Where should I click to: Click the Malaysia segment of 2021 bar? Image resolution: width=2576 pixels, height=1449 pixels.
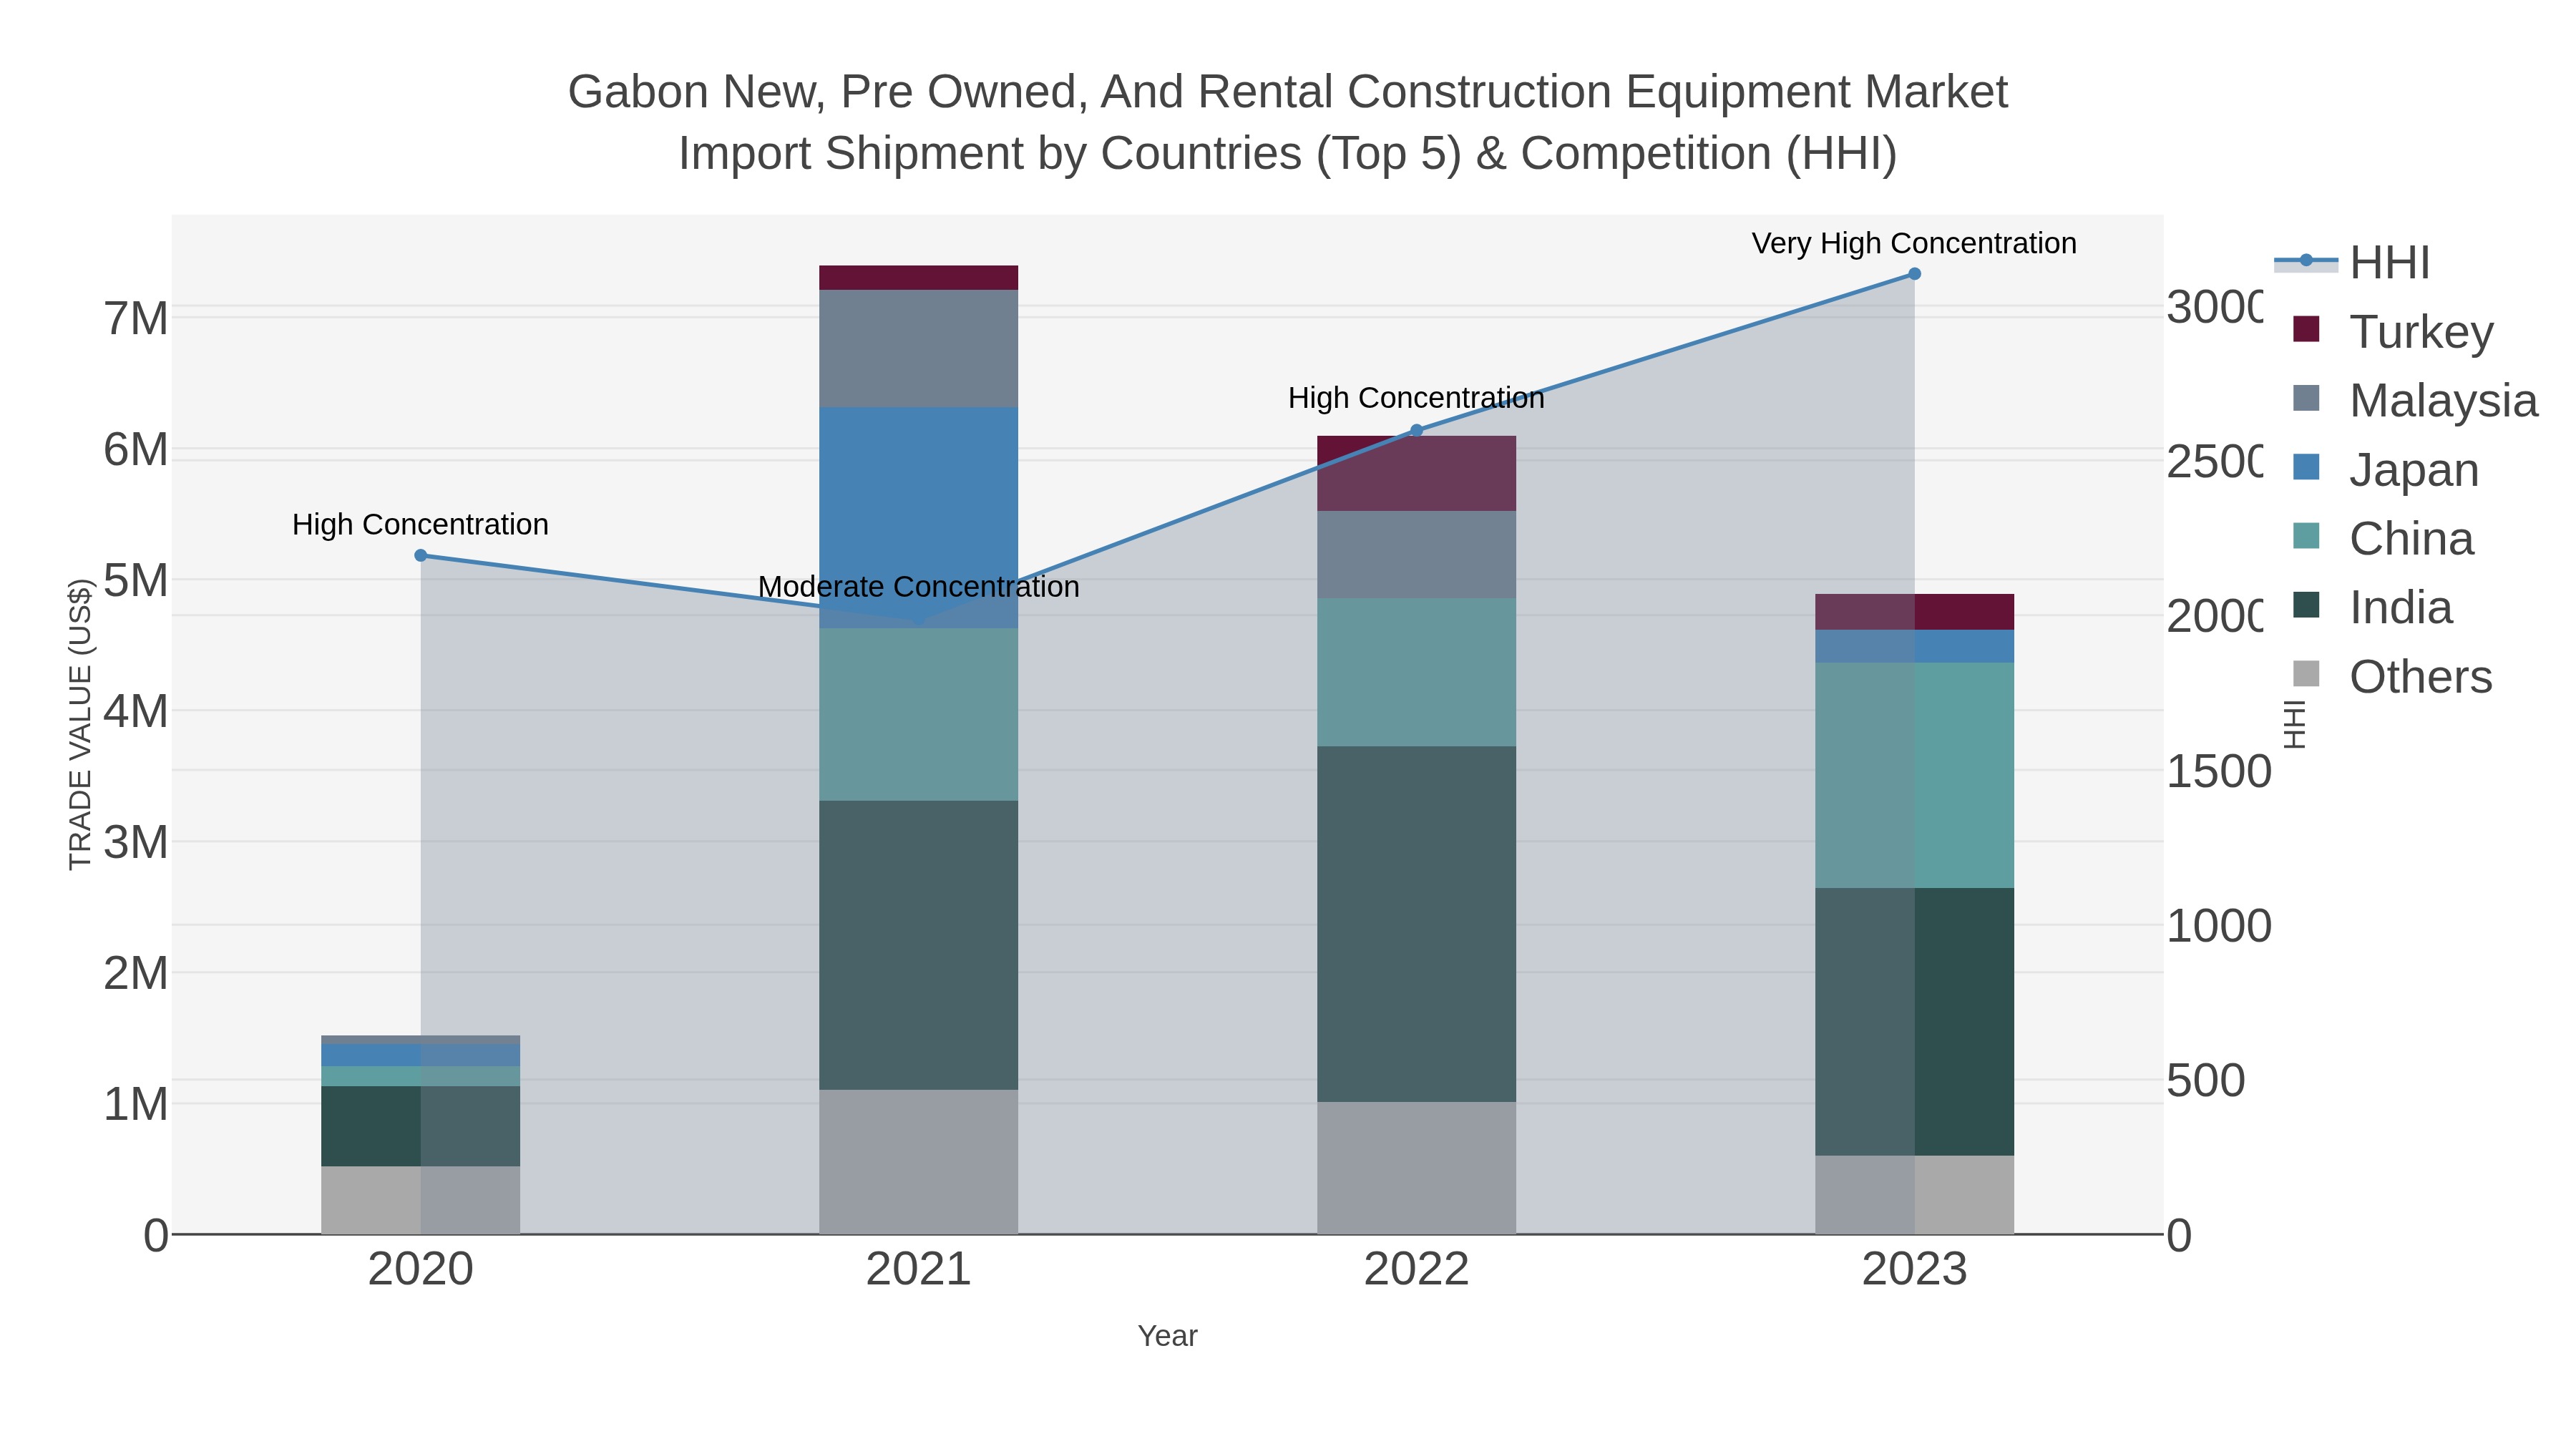(x=918, y=349)
